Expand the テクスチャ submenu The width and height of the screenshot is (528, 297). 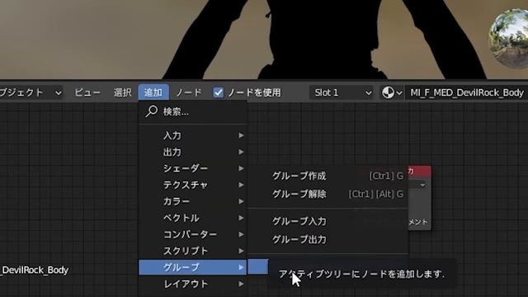[193, 185]
